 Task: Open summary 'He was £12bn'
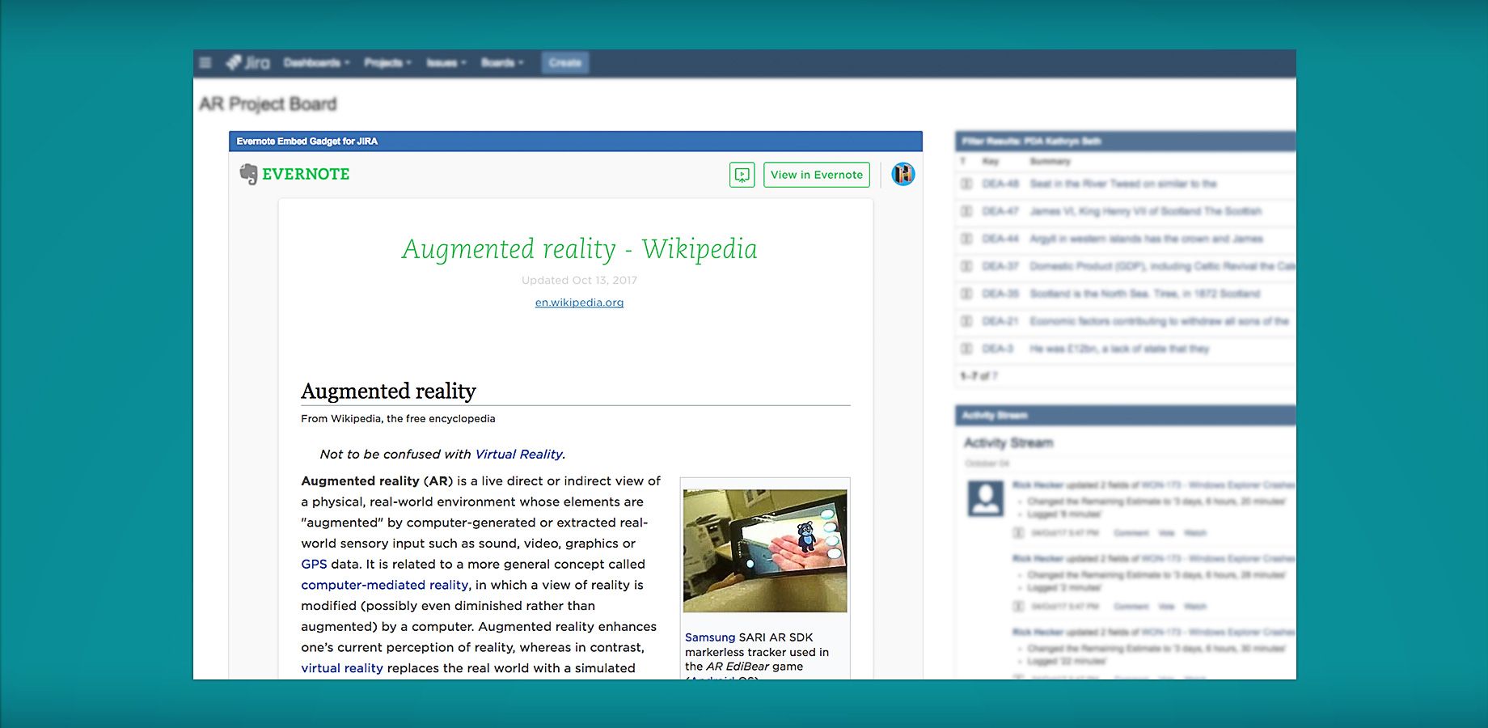pos(1119,349)
